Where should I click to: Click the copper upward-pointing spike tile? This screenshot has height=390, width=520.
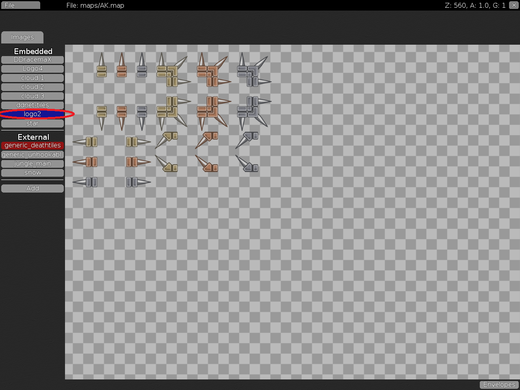pos(121,66)
